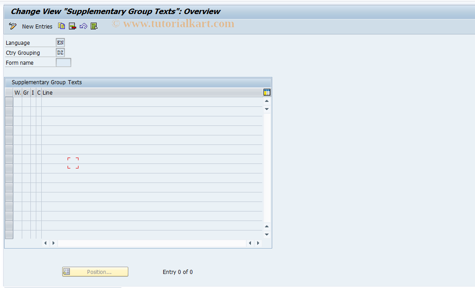The image size is (475, 288).
Task: Select the first table row selector
Action: point(9,102)
